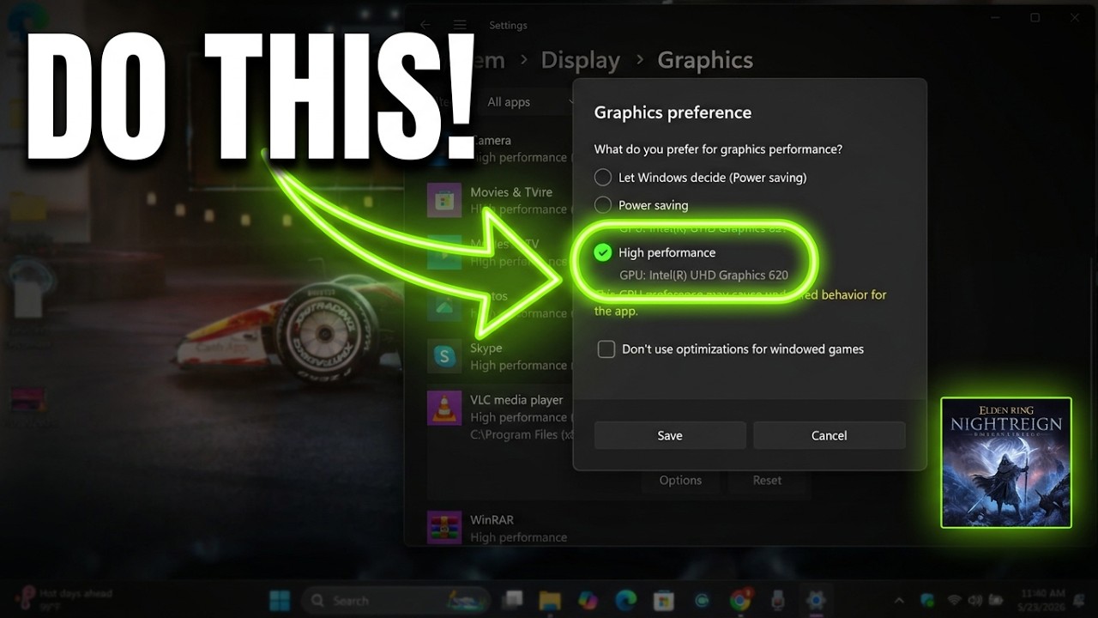1098x618 pixels.
Task: Enable Don't use optimizations for windowed games
Action: point(606,349)
